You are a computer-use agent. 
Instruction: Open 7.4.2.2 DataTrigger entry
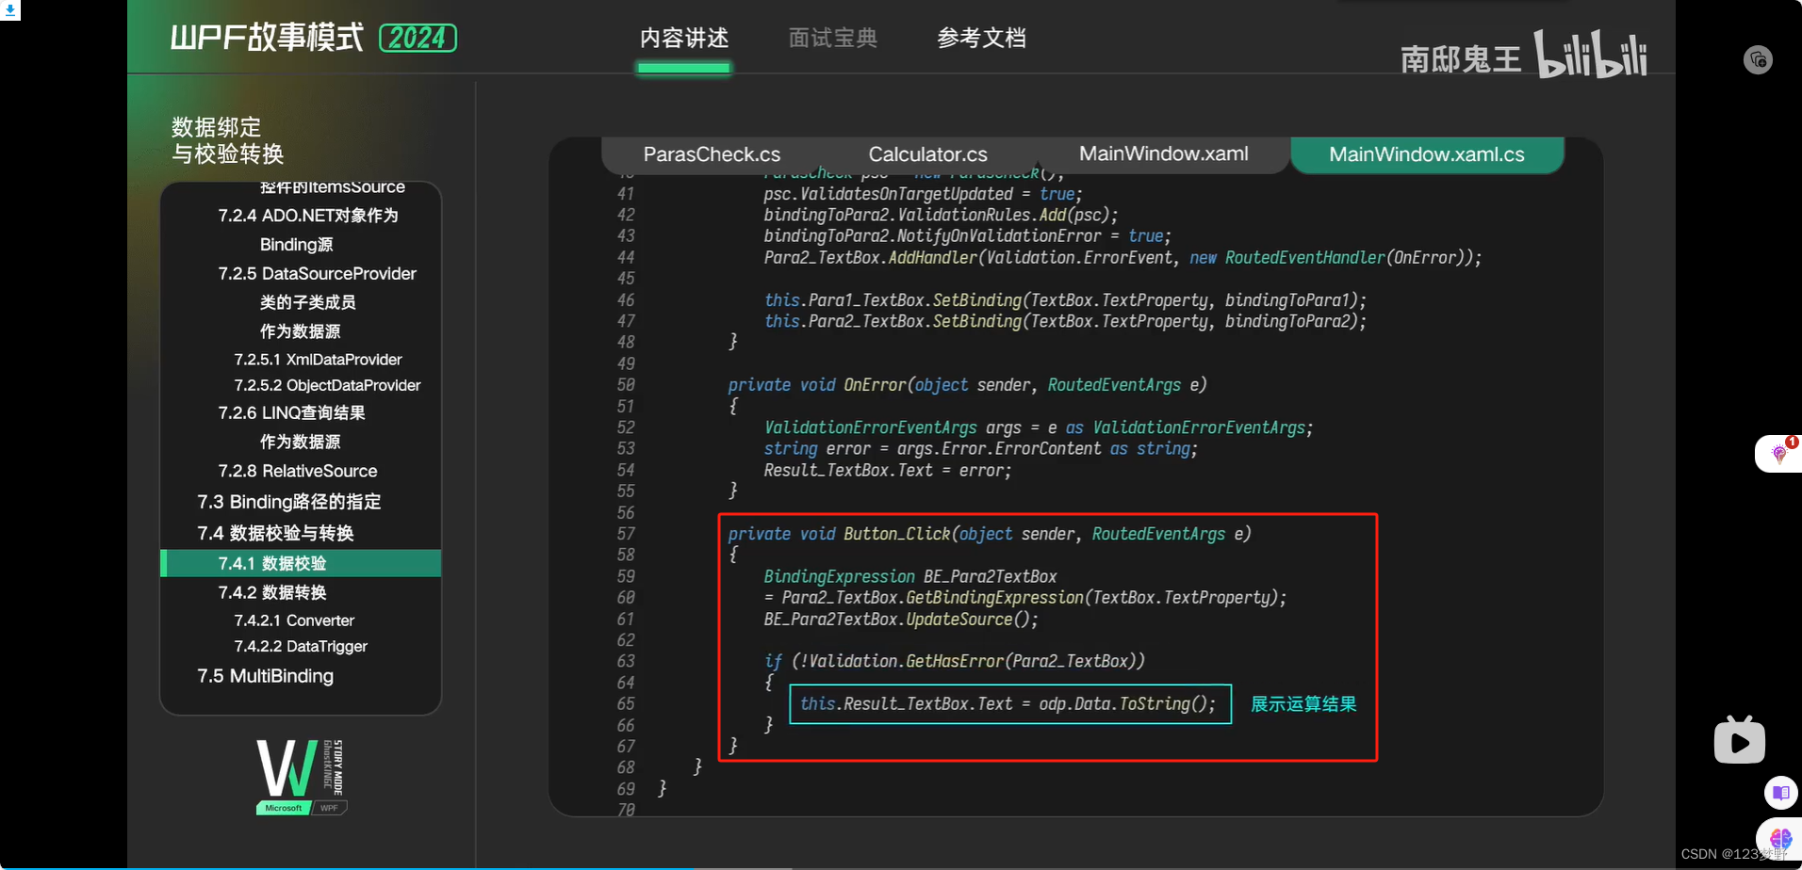301,646
